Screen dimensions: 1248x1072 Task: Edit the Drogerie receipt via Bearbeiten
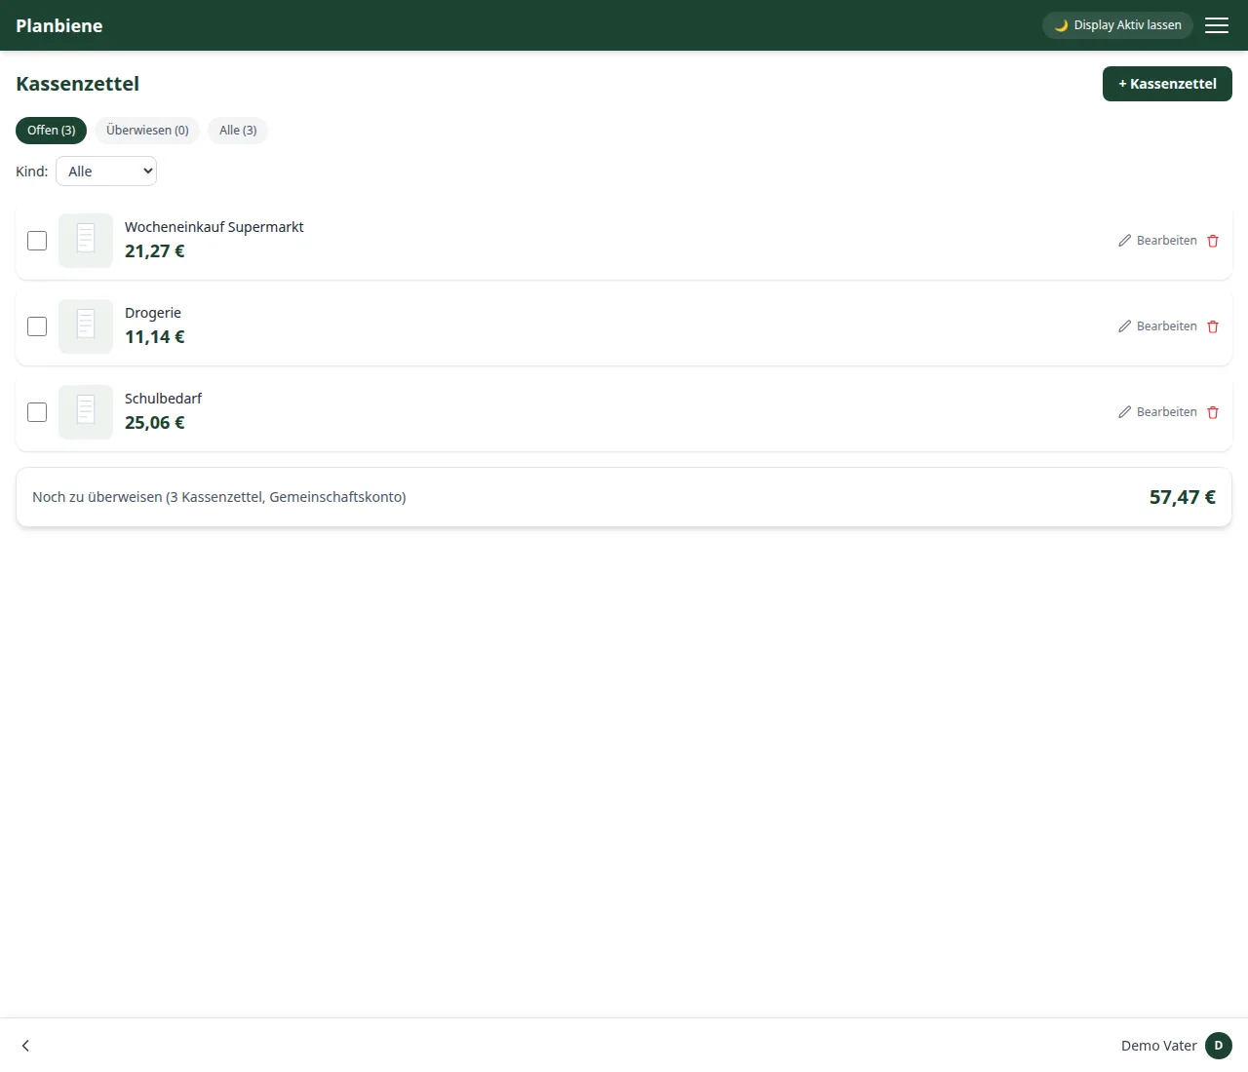[x=1157, y=326]
